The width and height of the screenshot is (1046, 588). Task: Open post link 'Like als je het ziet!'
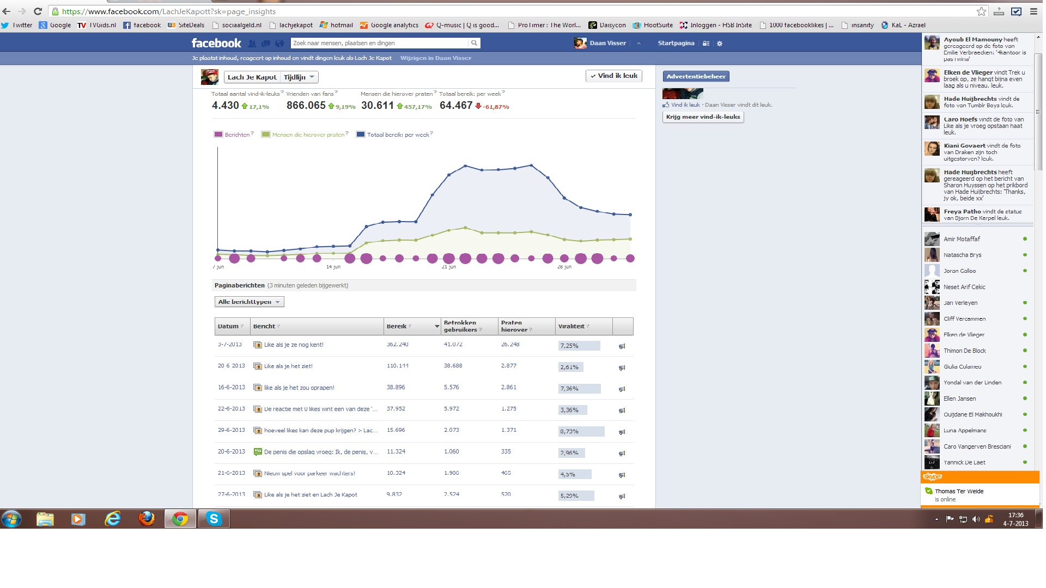(288, 366)
